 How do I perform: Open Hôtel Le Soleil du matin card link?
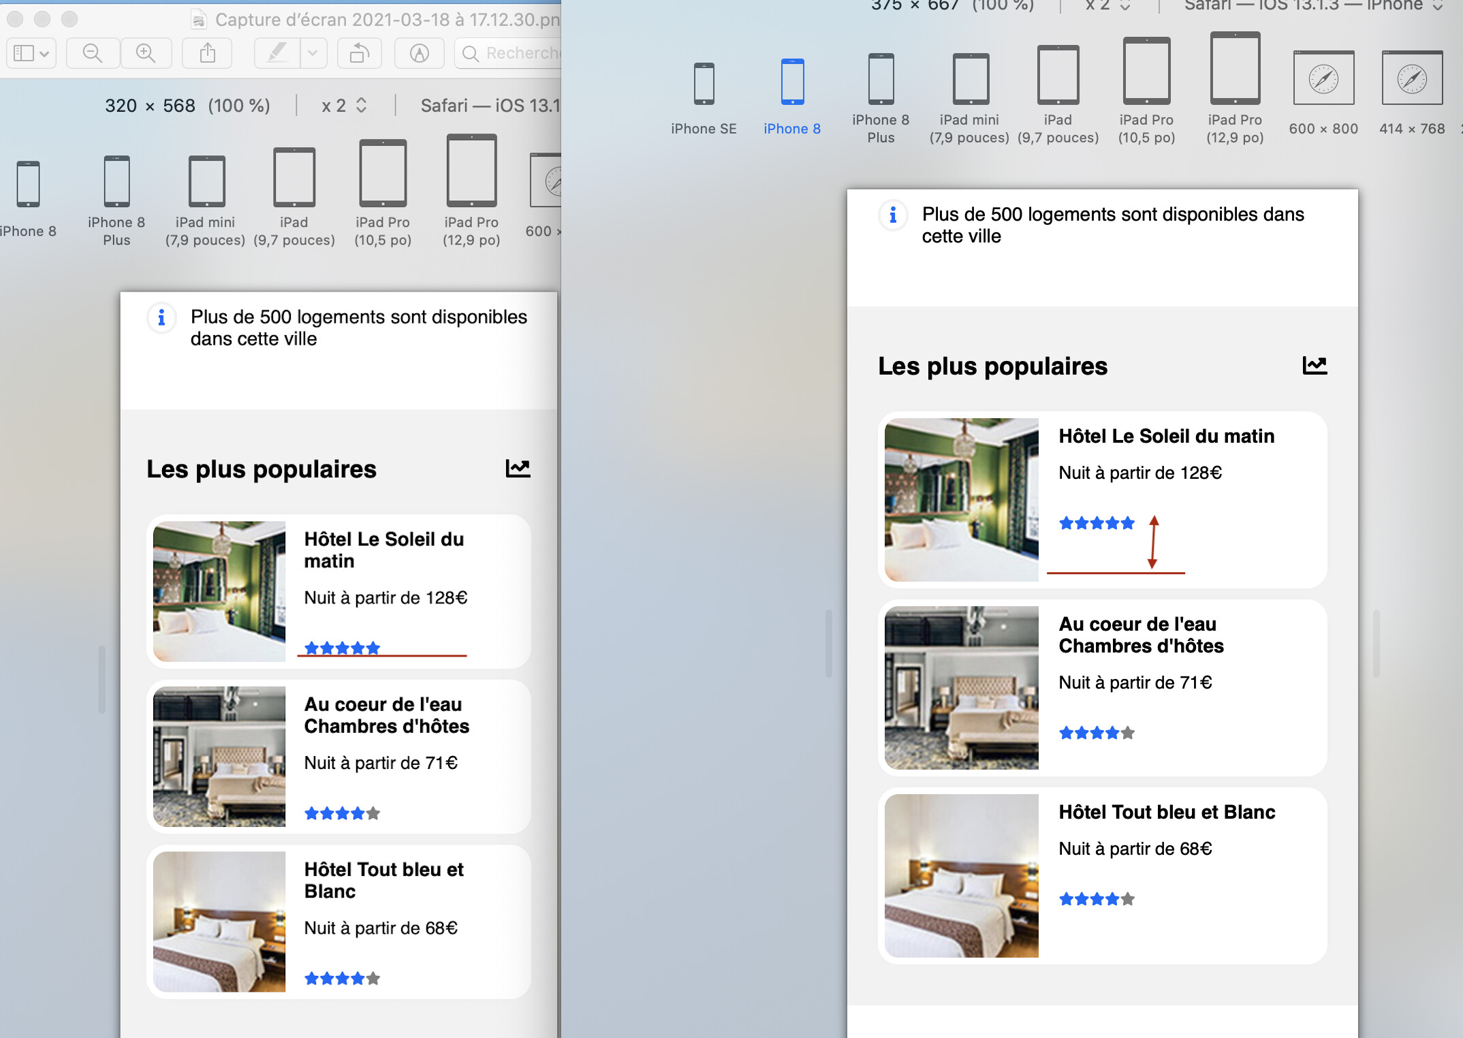[x=1166, y=437]
